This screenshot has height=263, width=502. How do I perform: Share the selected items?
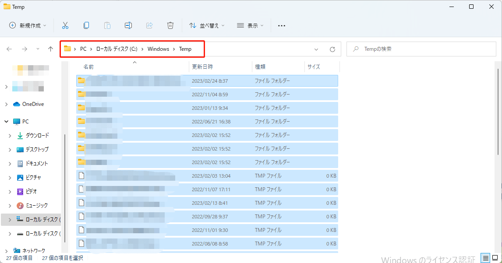(149, 25)
